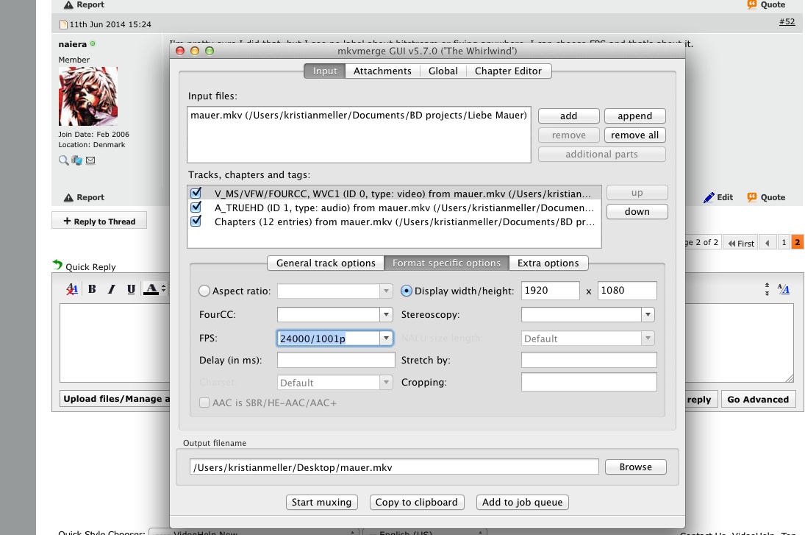Open the FPS dropdown arrow
The image size is (805, 535).
click(x=386, y=339)
